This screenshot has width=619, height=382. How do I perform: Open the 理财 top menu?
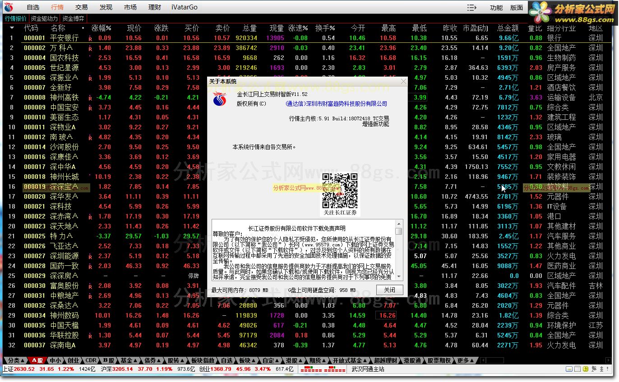tap(155, 7)
